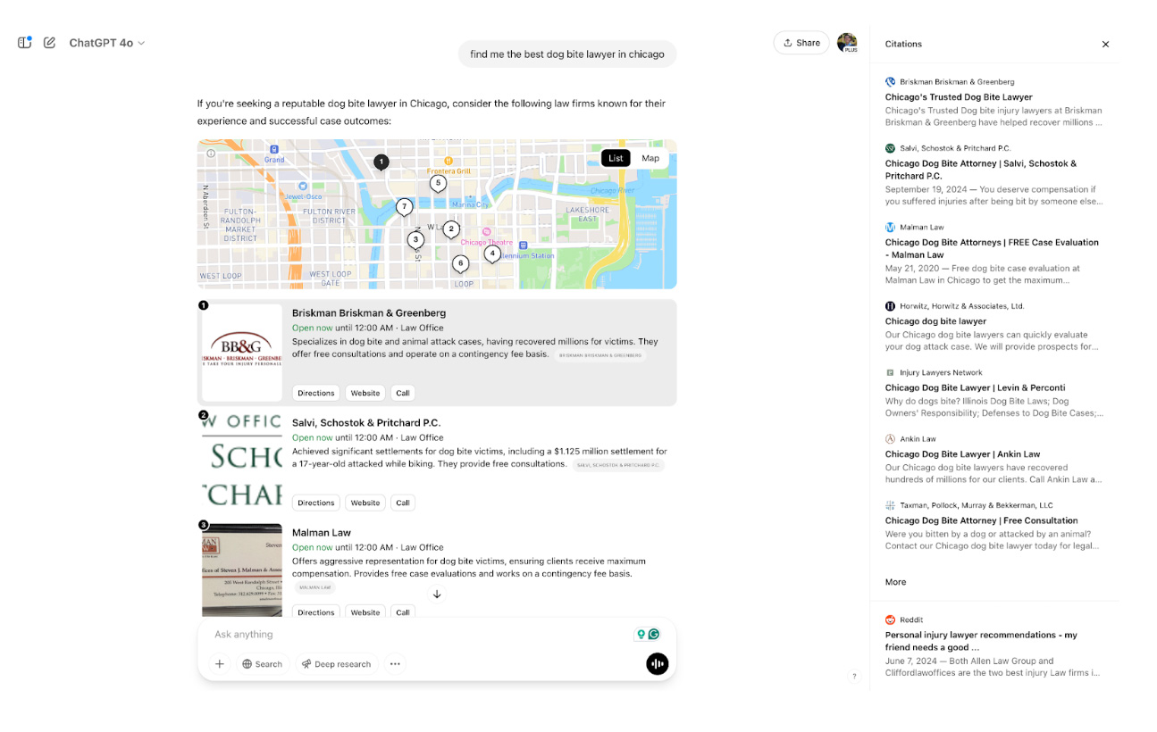Switch results view to Map

[650, 158]
